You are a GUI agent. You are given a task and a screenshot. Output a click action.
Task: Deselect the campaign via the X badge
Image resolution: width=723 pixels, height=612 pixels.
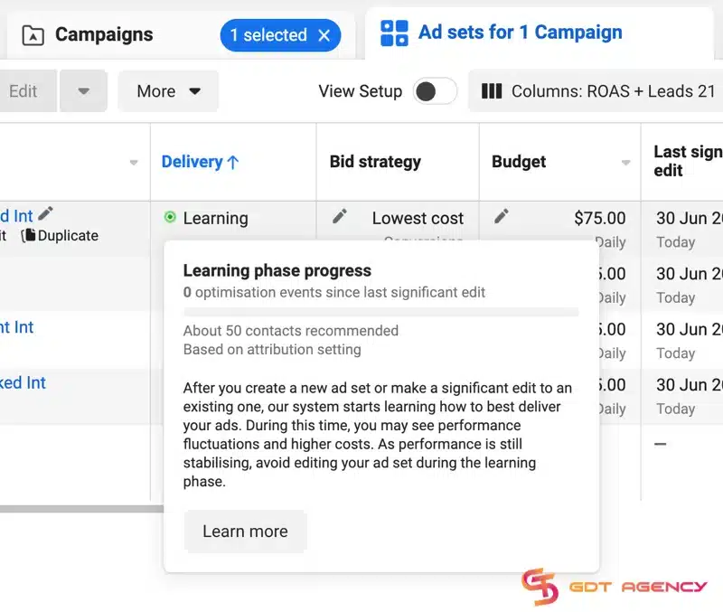325,35
